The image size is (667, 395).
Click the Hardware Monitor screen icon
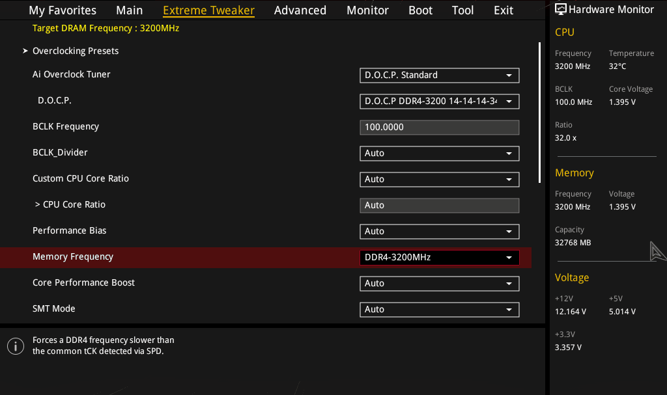(x=561, y=9)
